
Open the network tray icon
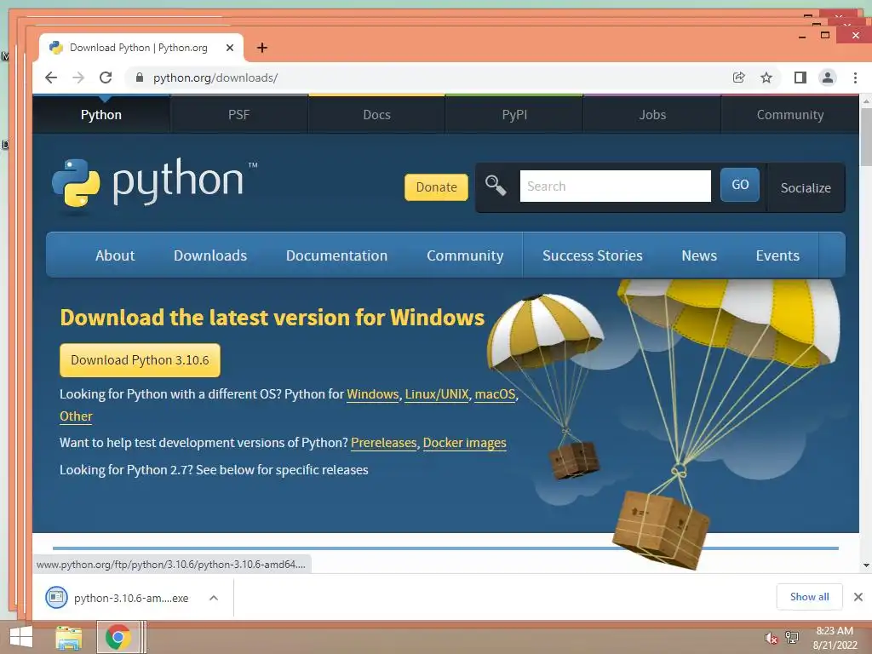[791, 637]
